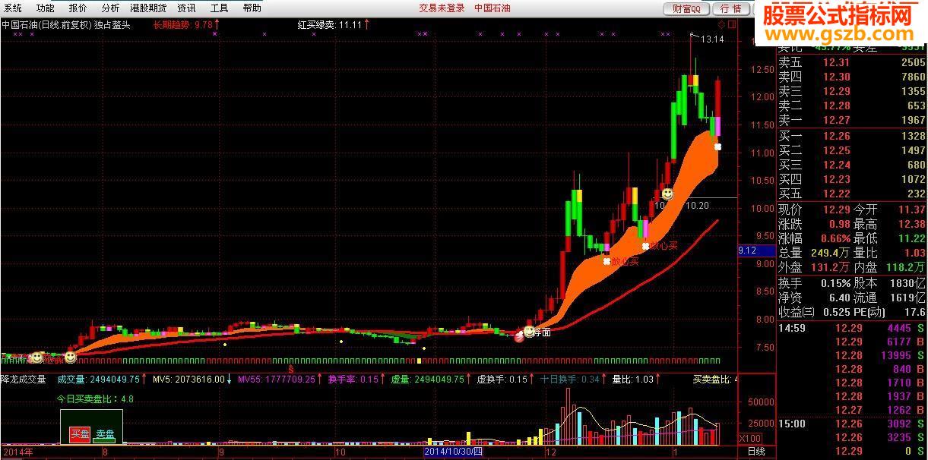
Task: Click the 12.50 price axis label
Action: (762, 70)
